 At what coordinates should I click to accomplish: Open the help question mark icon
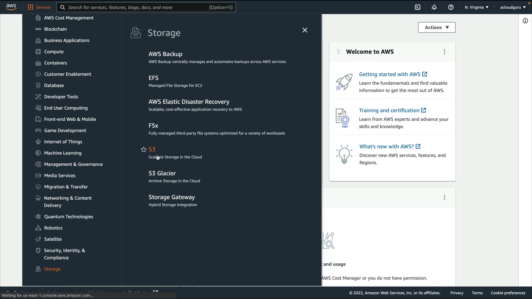tap(451, 7)
